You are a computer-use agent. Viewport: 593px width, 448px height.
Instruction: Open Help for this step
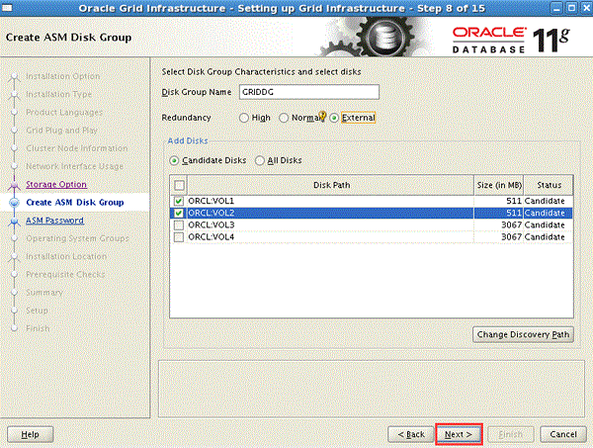point(31,434)
